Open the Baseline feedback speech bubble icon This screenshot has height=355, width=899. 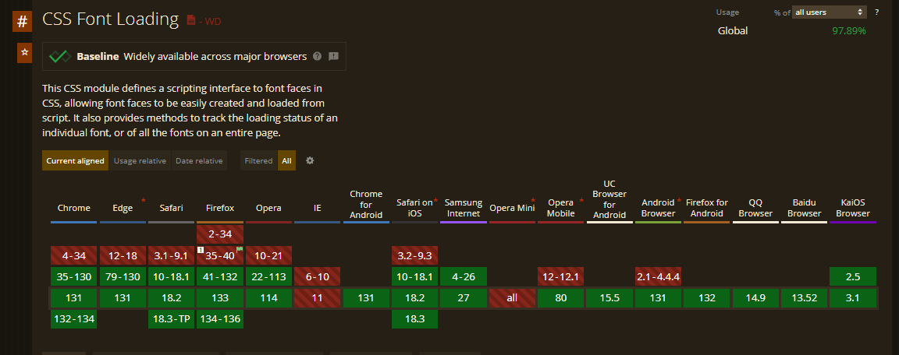pos(333,57)
